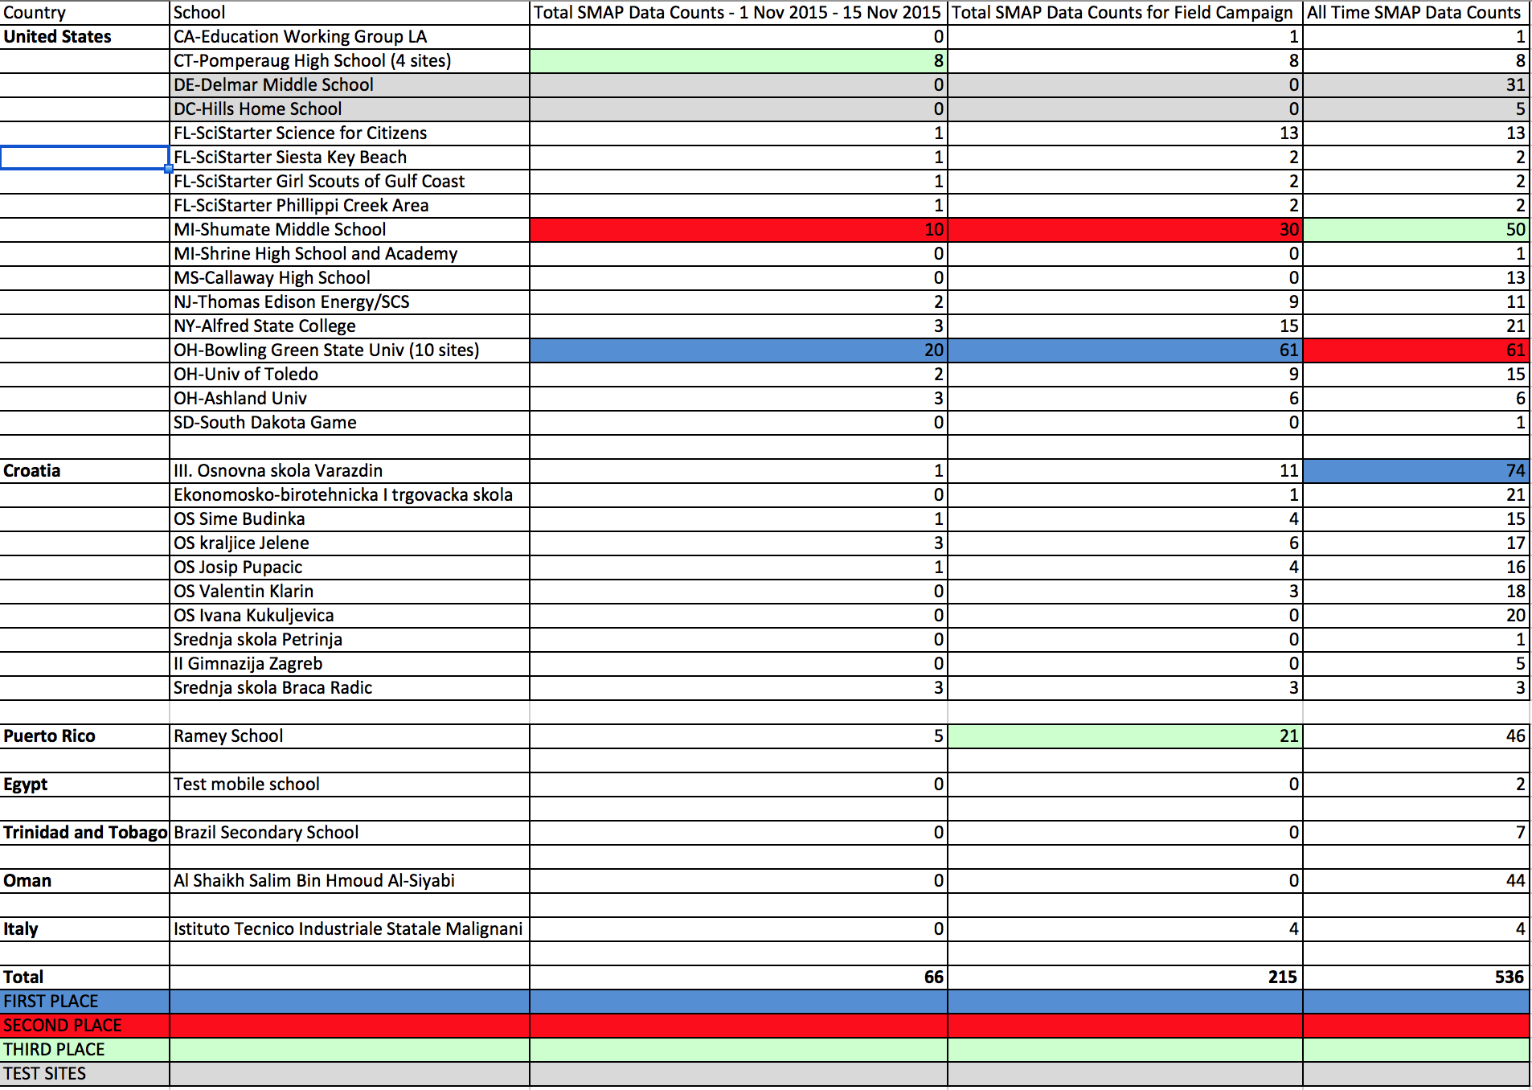Select 'CT-Pomperaug High School (4 sites)' cell
1532x1090 pixels.
pos(350,61)
